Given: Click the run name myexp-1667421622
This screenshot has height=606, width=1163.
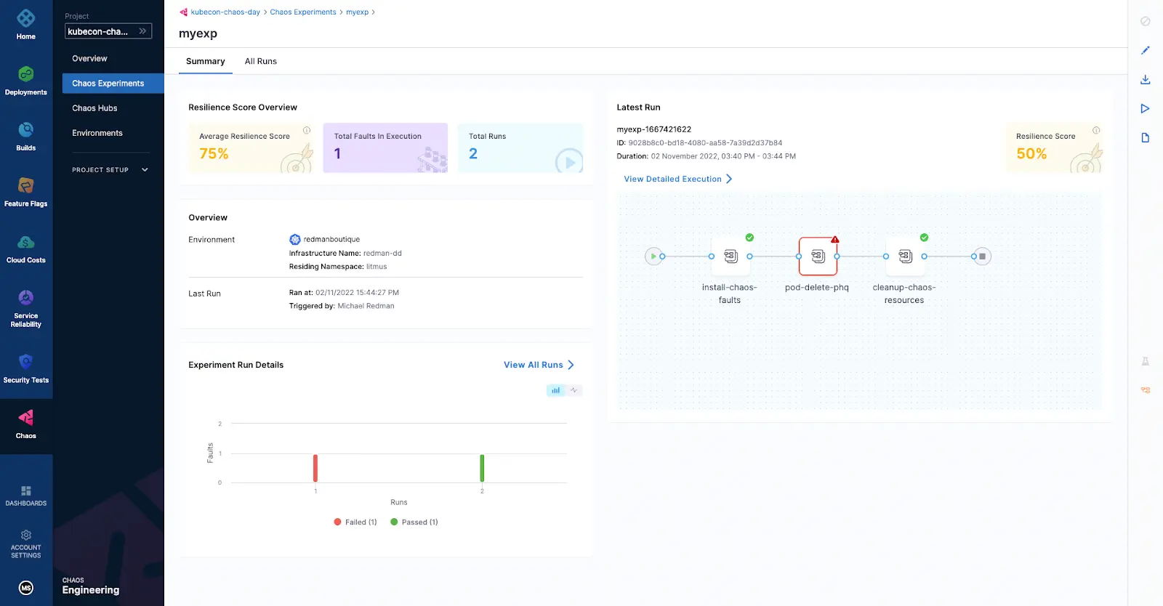Looking at the screenshot, I should click(x=654, y=129).
